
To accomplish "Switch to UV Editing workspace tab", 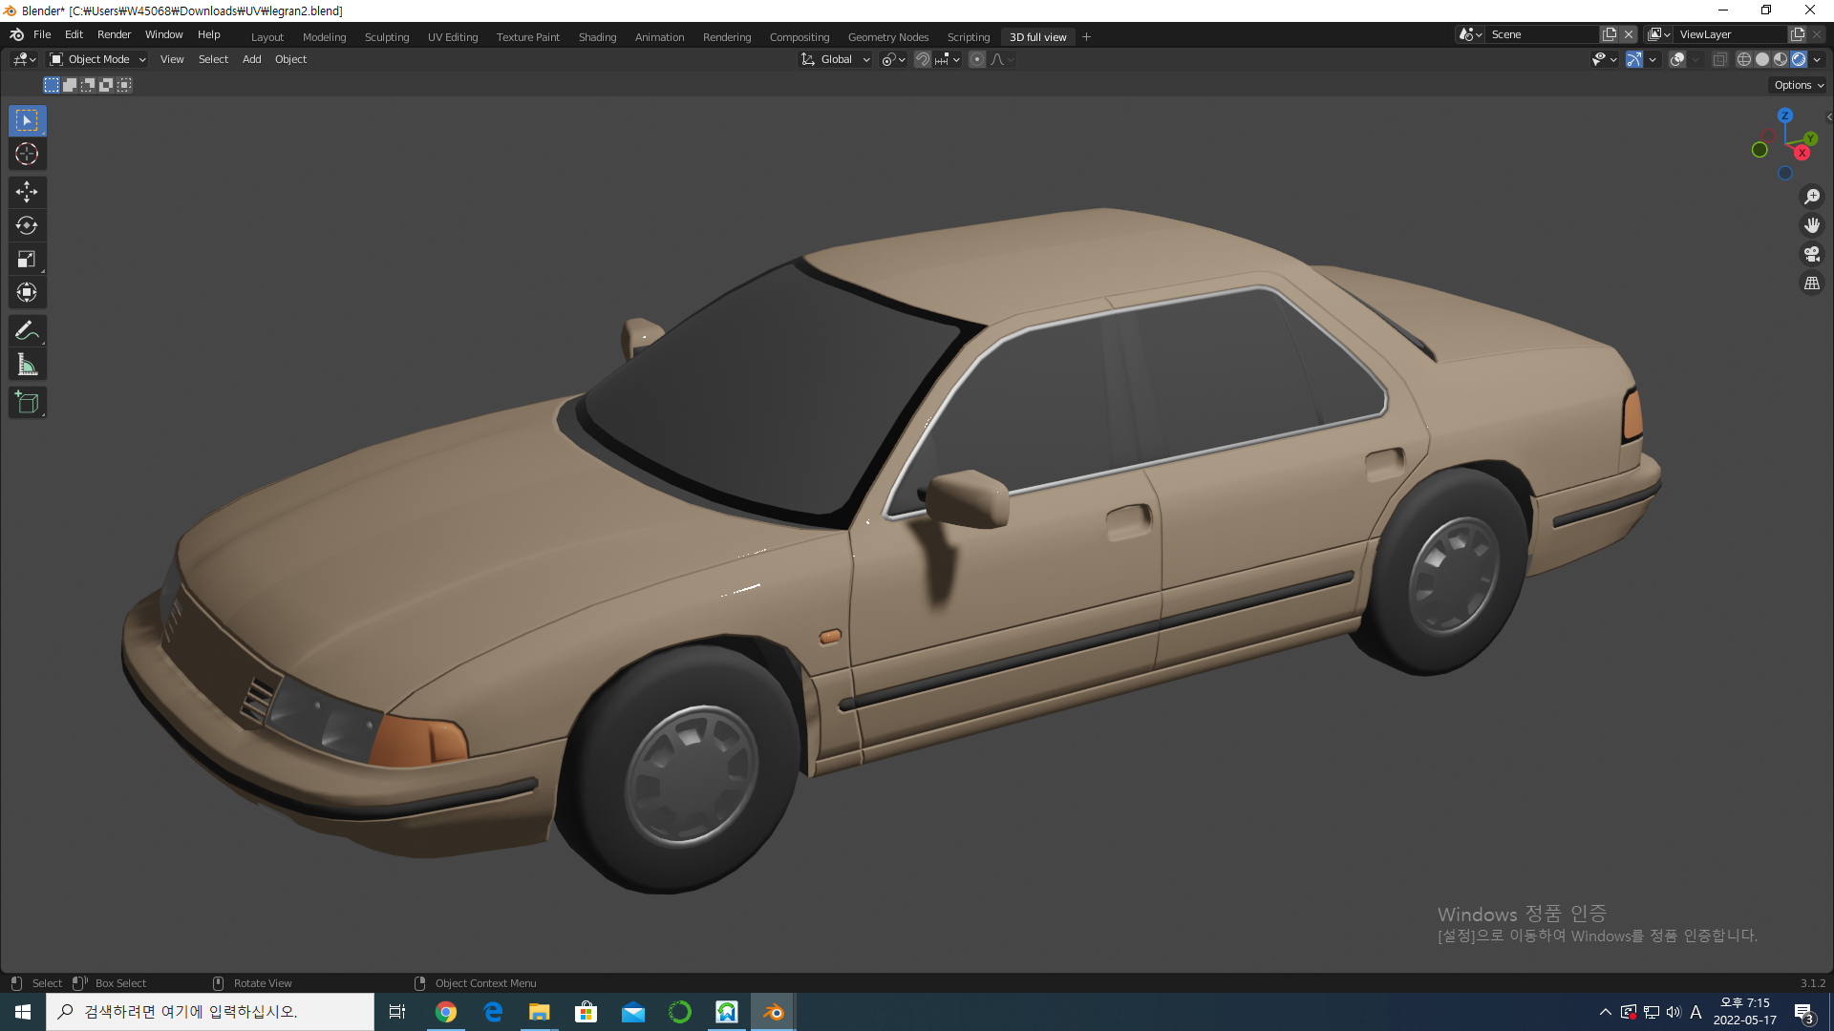I will coord(452,37).
